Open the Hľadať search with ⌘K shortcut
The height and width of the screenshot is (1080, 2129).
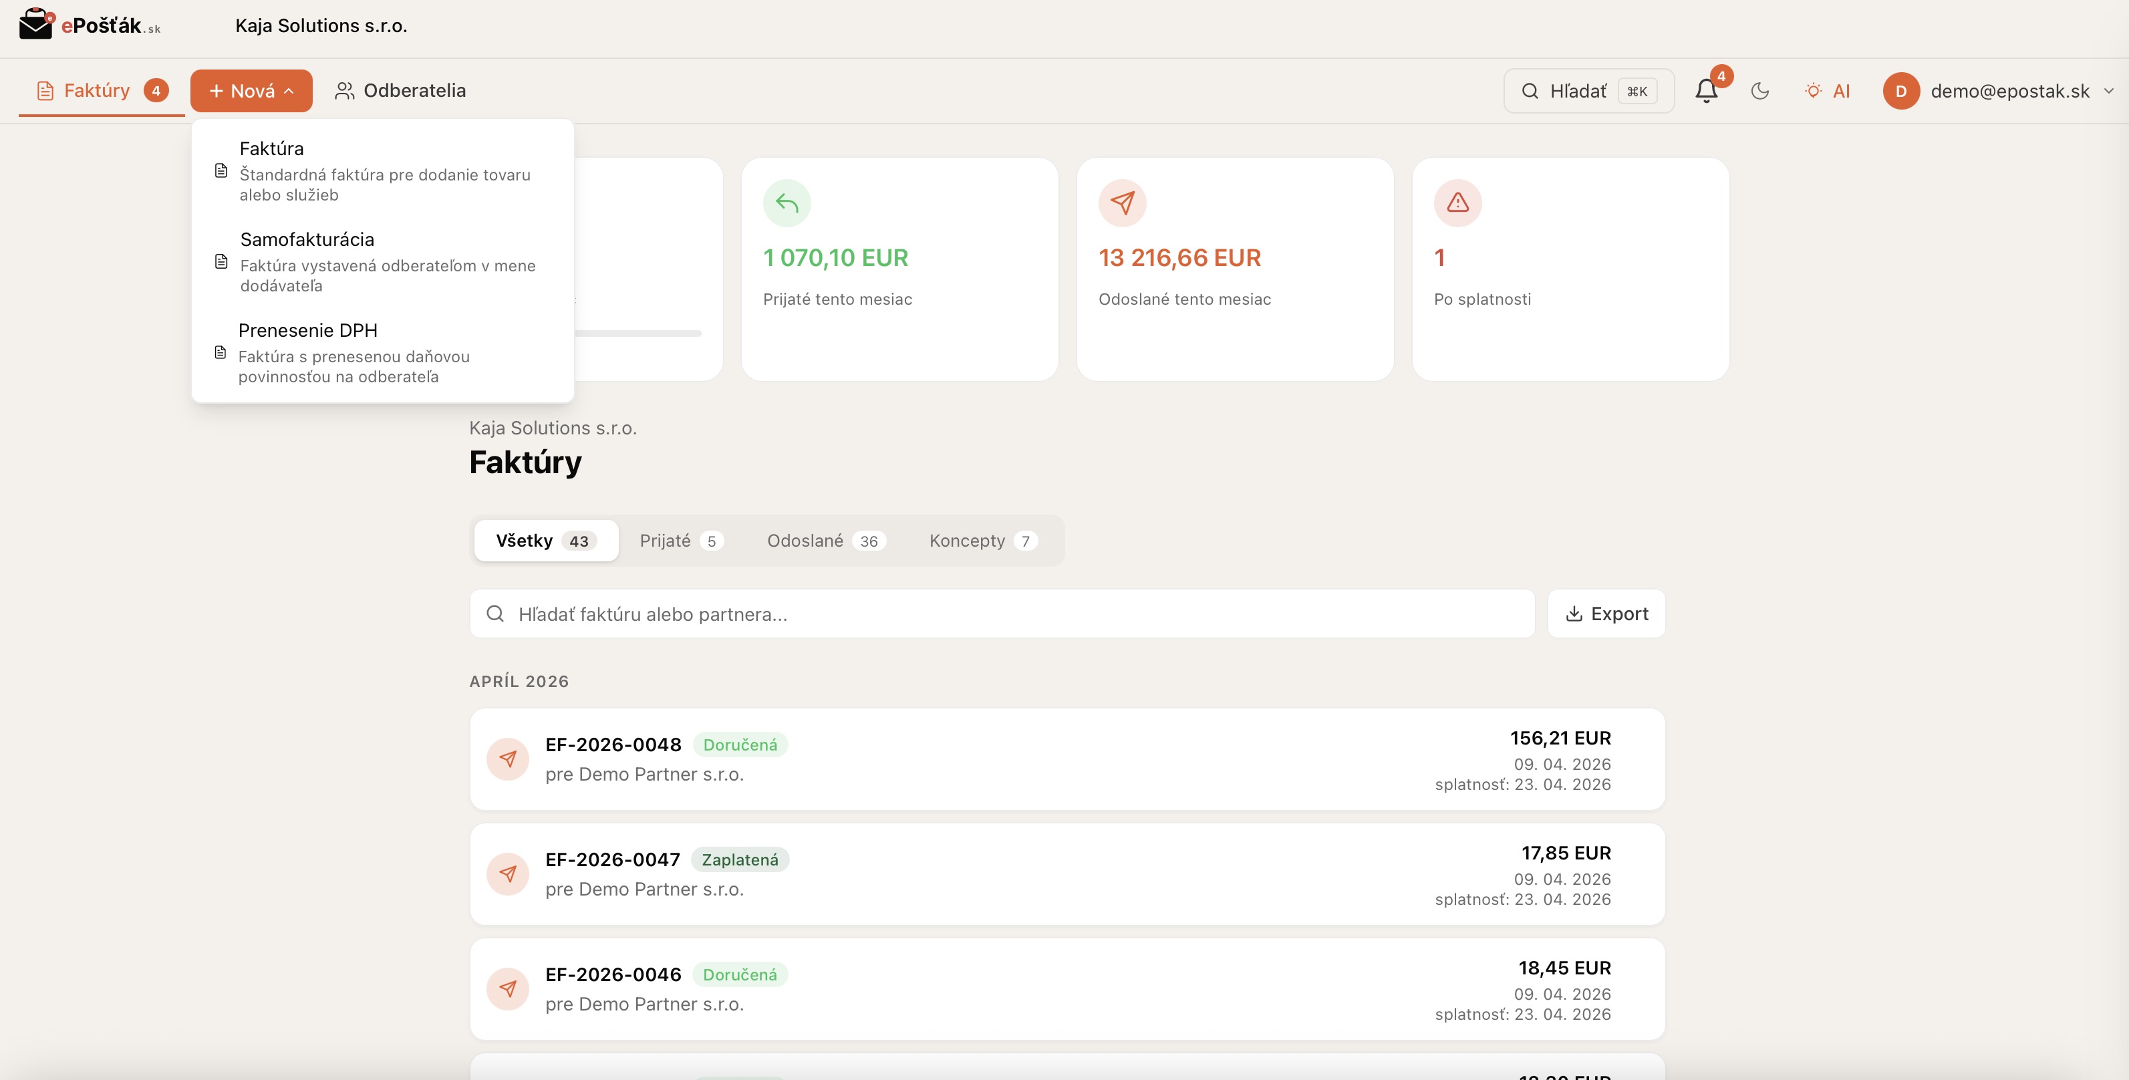point(1587,91)
